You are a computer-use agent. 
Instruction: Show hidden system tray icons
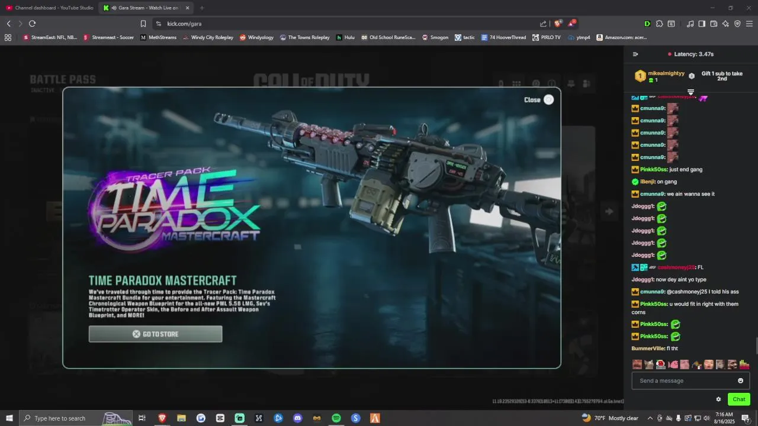(x=650, y=418)
